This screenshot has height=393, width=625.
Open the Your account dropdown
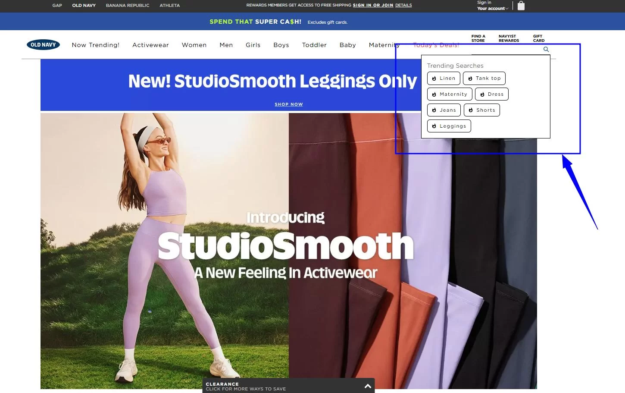[x=492, y=9]
